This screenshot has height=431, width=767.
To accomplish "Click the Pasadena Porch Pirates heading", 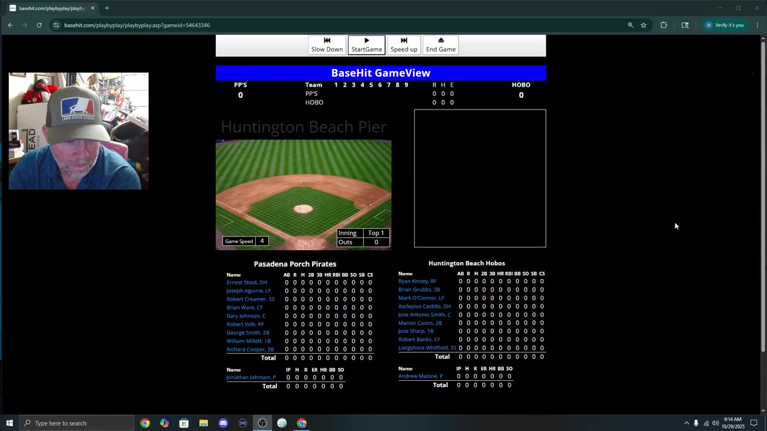I will click(295, 264).
